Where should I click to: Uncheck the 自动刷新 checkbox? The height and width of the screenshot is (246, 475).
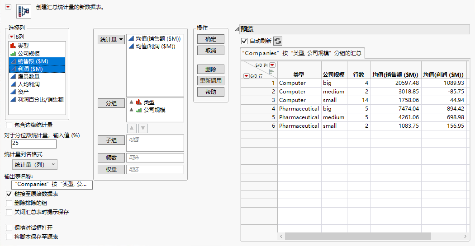tap(244, 41)
